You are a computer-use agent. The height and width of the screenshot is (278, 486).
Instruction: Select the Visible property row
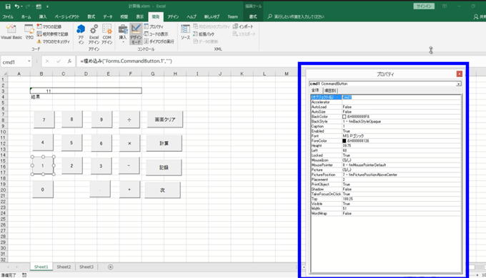385,204
